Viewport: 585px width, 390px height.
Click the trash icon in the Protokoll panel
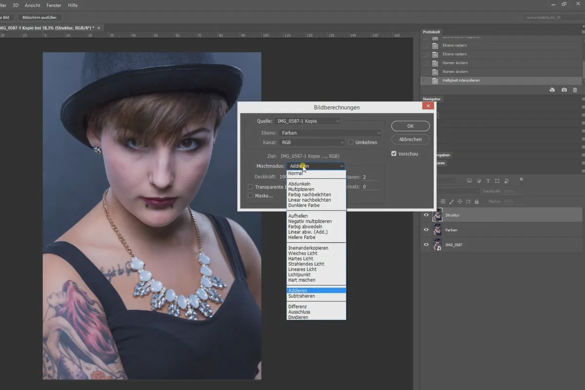[575, 90]
